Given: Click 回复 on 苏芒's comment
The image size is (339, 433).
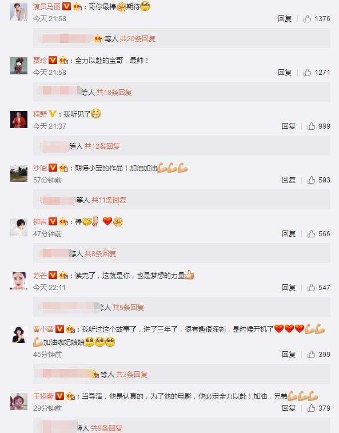Looking at the screenshot, I should pos(289,288).
